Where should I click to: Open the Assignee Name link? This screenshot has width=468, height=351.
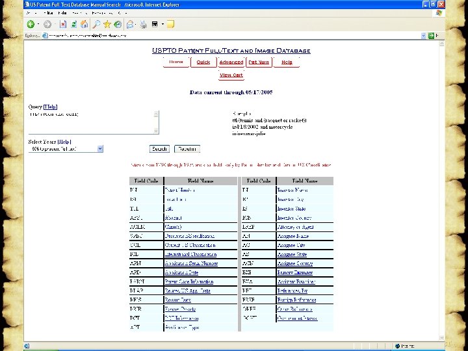tap(293, 236)
